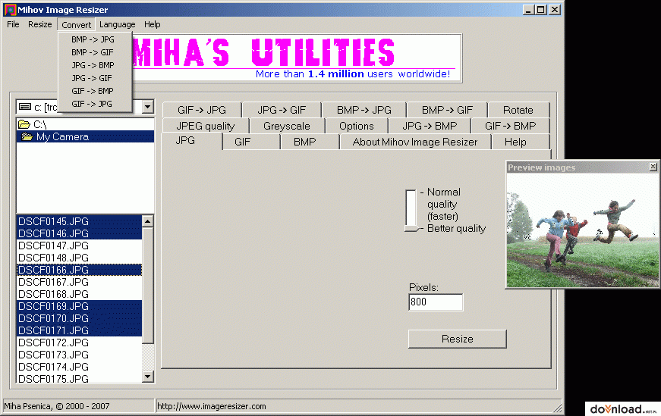Select file DSCF0145.JPG
The width and height of the screenshot is (661, 416).
[x=79, y=221]
